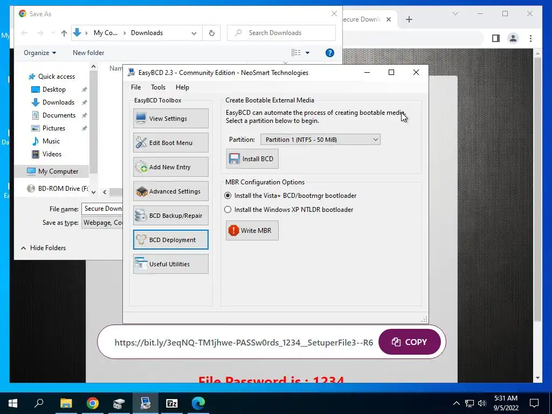Open Chrome tab search chevron
The width and height of the screenshot is (552, 414).
[455, 13]
